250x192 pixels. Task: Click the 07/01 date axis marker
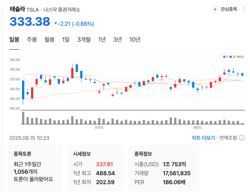pyautogui.click(x=99, y=128)
